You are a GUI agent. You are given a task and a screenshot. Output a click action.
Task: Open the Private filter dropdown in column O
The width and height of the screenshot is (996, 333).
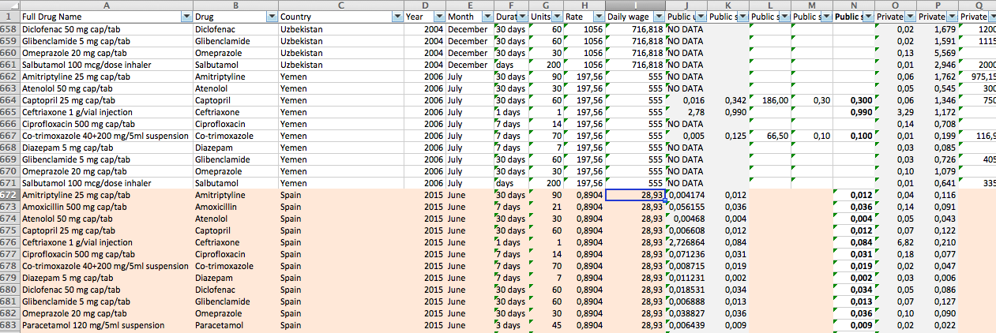click(x=909, y=17)
